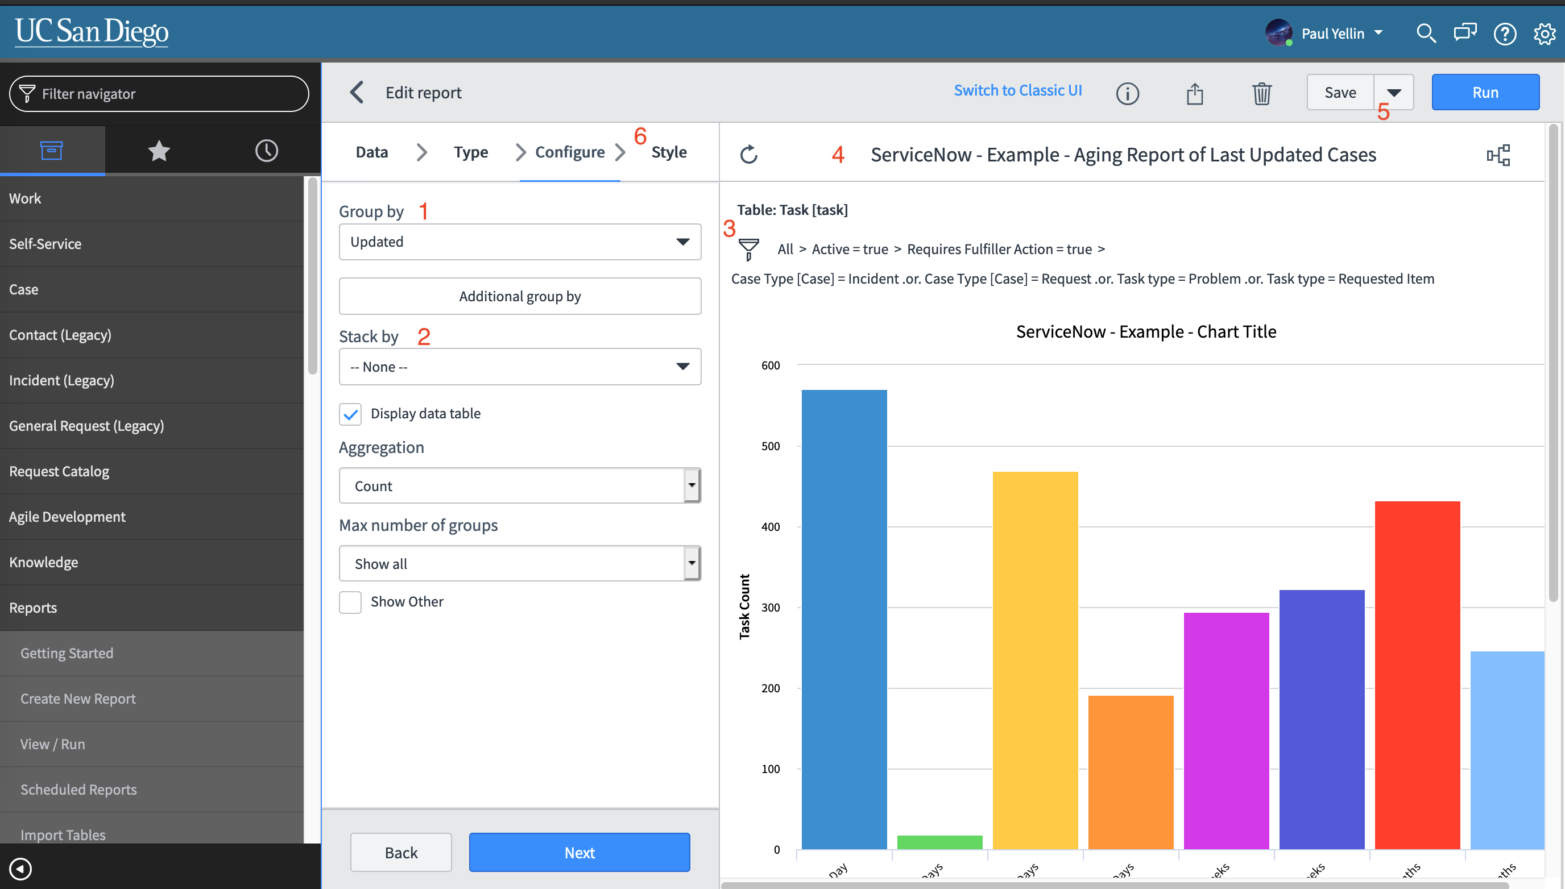Open Aggregation Count dropdown
The height and width of the screenshot is (889, 1565).
(x=520, y=485)
